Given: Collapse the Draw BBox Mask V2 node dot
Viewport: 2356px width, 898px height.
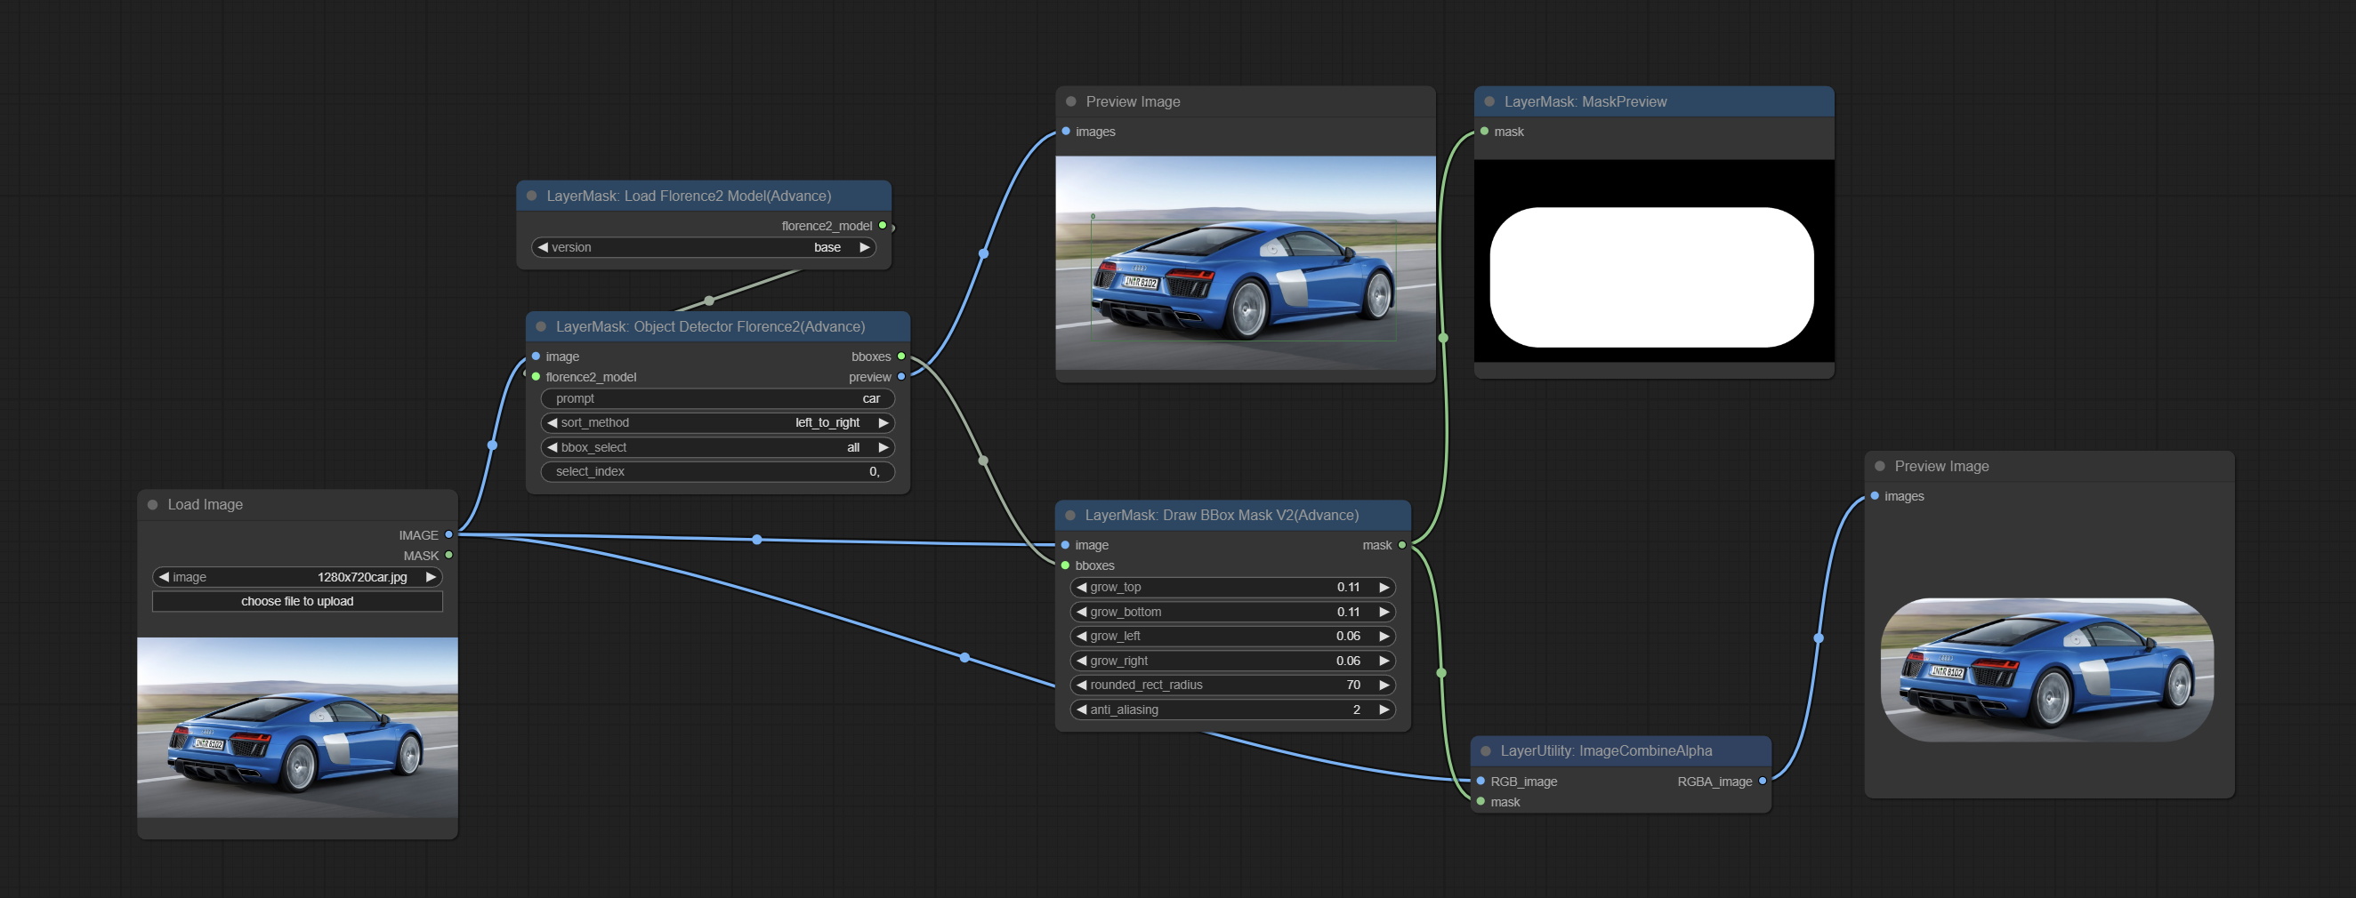Looking at the screenshot, I should click(1070, 515).
